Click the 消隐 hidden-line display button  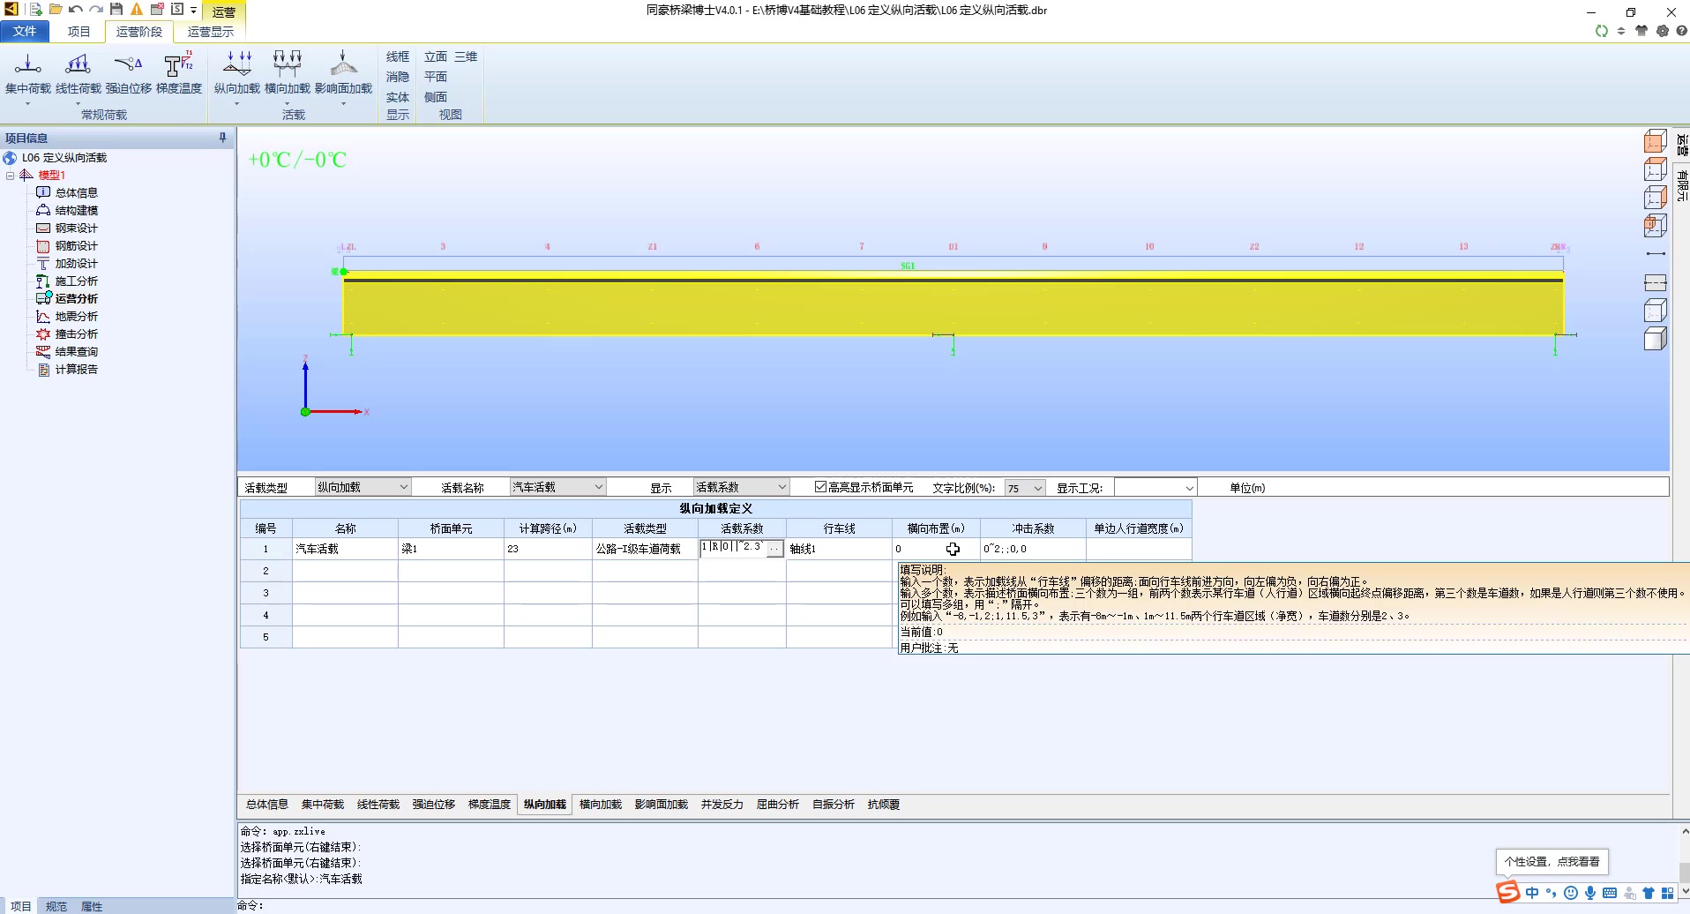pyautogui.click(x=398, y=77)
